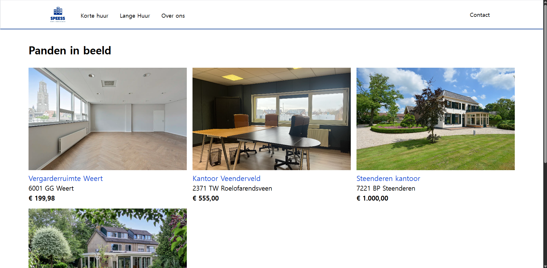This screenshot has height=268, width=547.
Task: Open the Kantoor Veenderveld listing link
Action: (226, 178)
